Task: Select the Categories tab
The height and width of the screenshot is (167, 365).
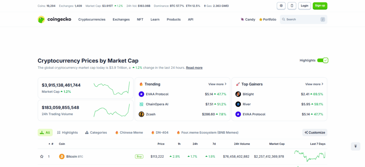Action: [x=96, y=132]
